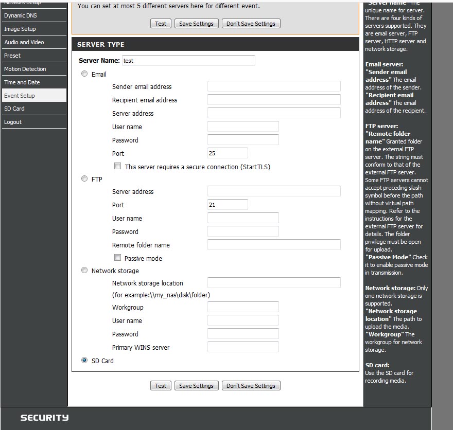Screen dimensions: 453x430
Task: Select Network storage radio button
Action: coord(84,271)
